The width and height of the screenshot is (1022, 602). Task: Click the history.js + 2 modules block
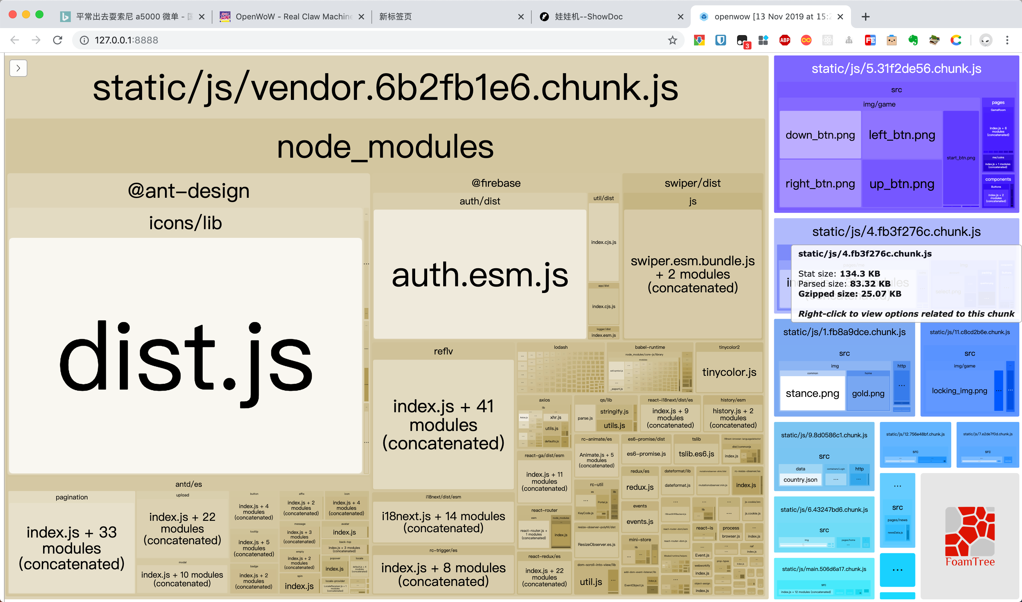tap(733, 418)
